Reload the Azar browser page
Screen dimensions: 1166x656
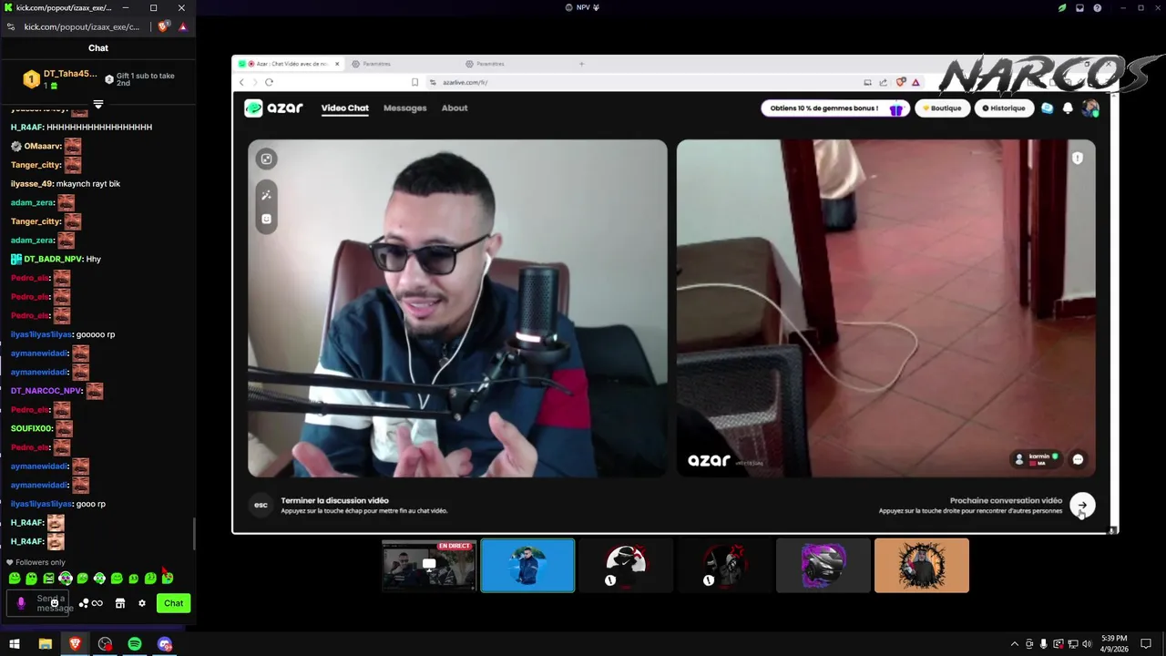(269, 82)
